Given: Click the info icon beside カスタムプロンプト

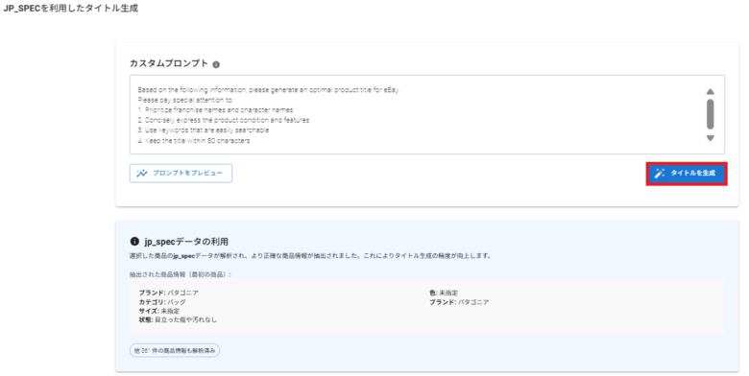Looking at the screenshot, I should coord(216,64).
